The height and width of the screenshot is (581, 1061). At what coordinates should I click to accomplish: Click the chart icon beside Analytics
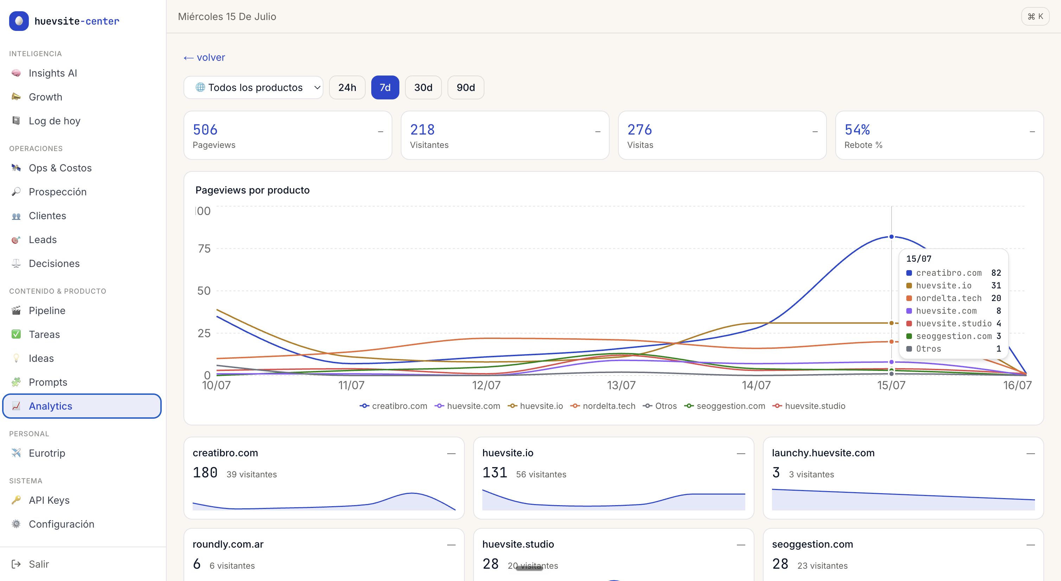[16, 406]
